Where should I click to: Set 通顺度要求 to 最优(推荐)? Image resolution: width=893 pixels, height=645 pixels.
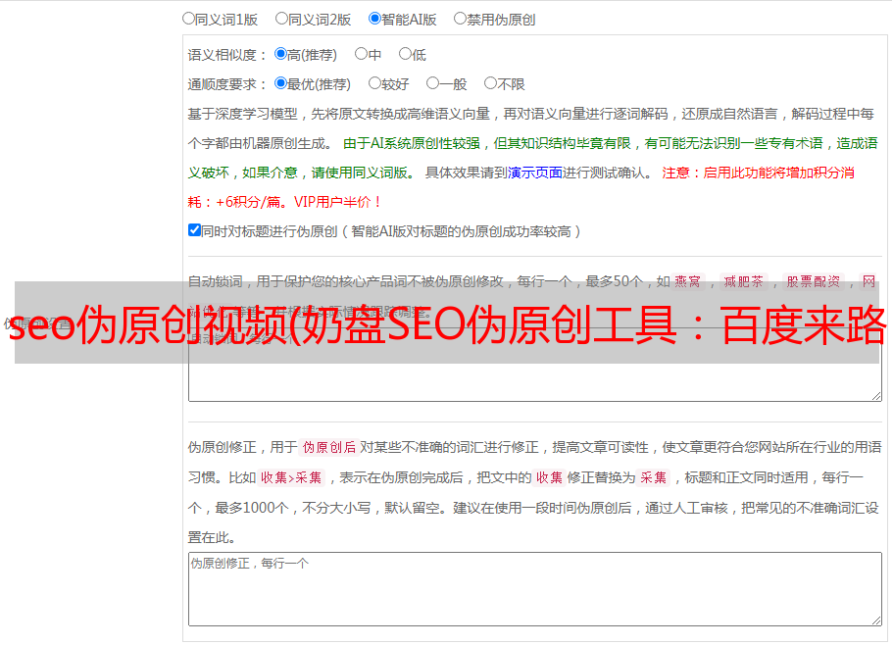point(280,83)
